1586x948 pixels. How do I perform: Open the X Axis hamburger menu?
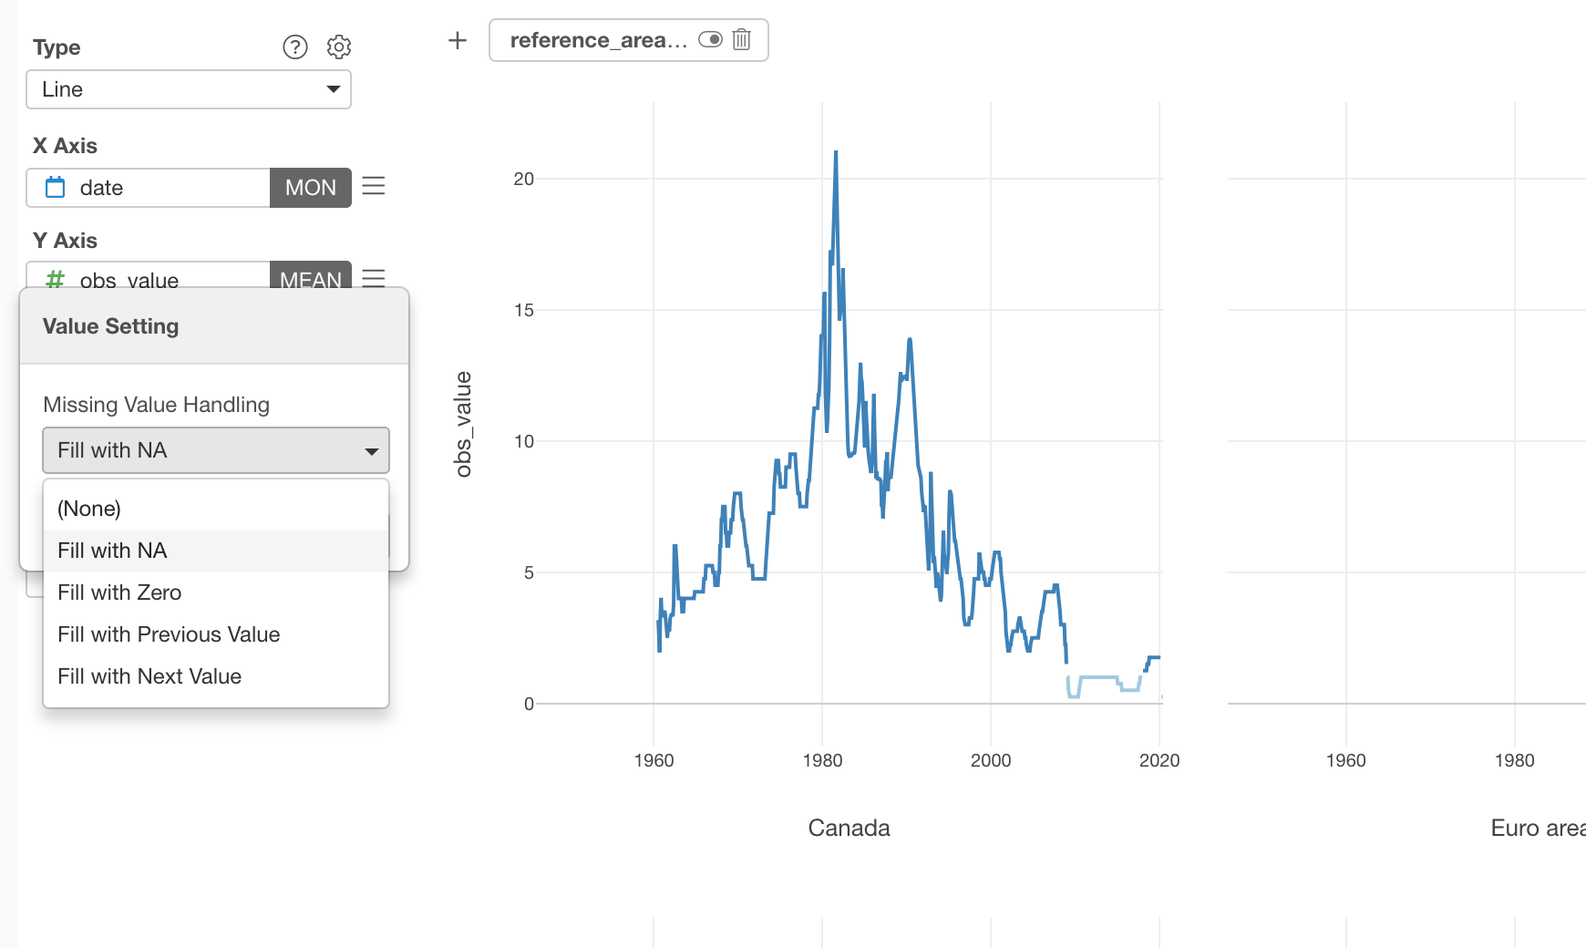click(374, 187)
